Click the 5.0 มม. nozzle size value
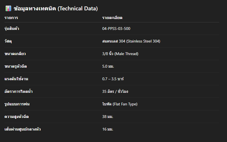The height and width of the screenshot is (142, 227). 108,66
